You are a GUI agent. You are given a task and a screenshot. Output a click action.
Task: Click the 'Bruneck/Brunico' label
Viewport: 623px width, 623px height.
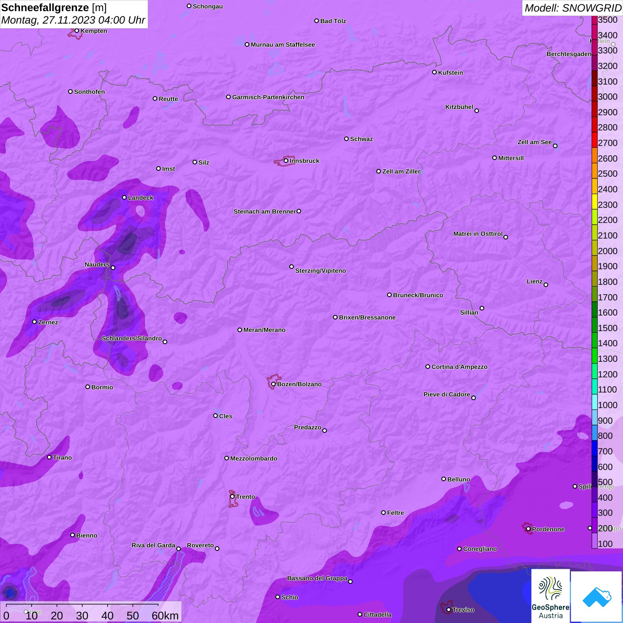click(418, 295)
